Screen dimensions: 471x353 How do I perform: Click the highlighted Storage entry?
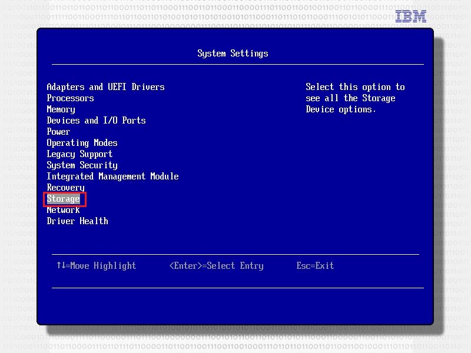(63, 199)
